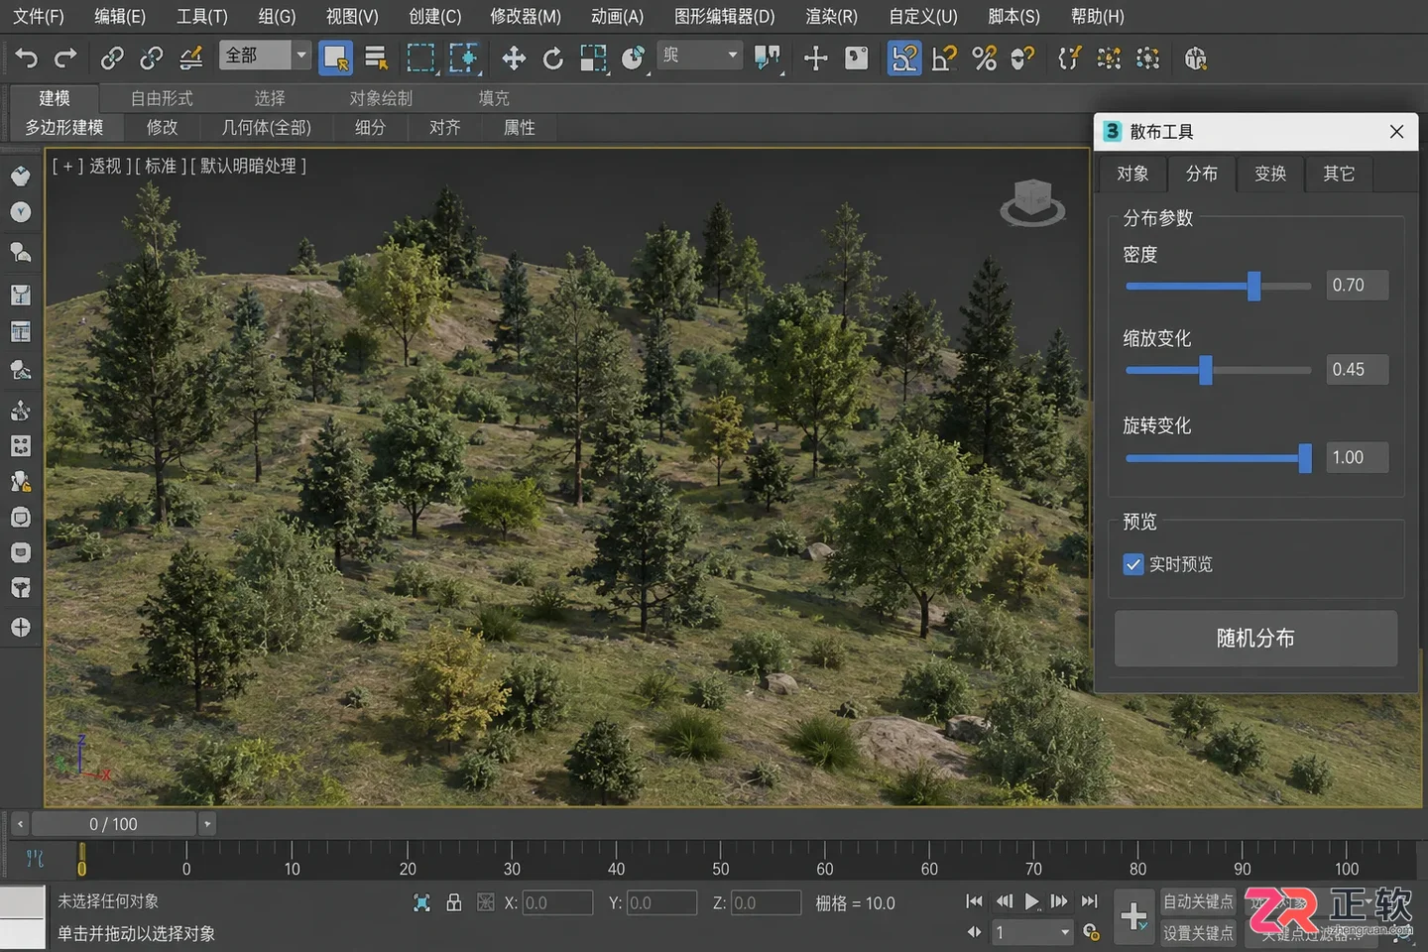Activate the Select and Rotate tool
The height and width of the screenshot is (952, 1428).
(x=553, y=59)
